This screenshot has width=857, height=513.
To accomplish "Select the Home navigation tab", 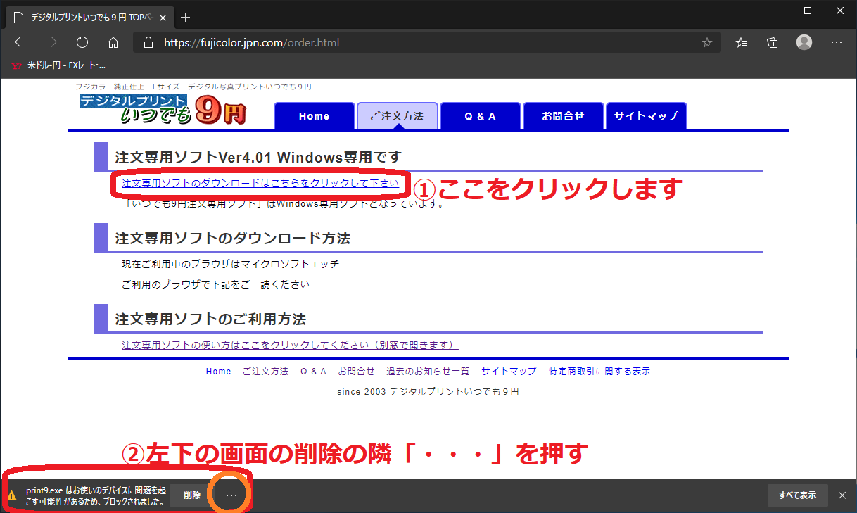I will point(314,116).
